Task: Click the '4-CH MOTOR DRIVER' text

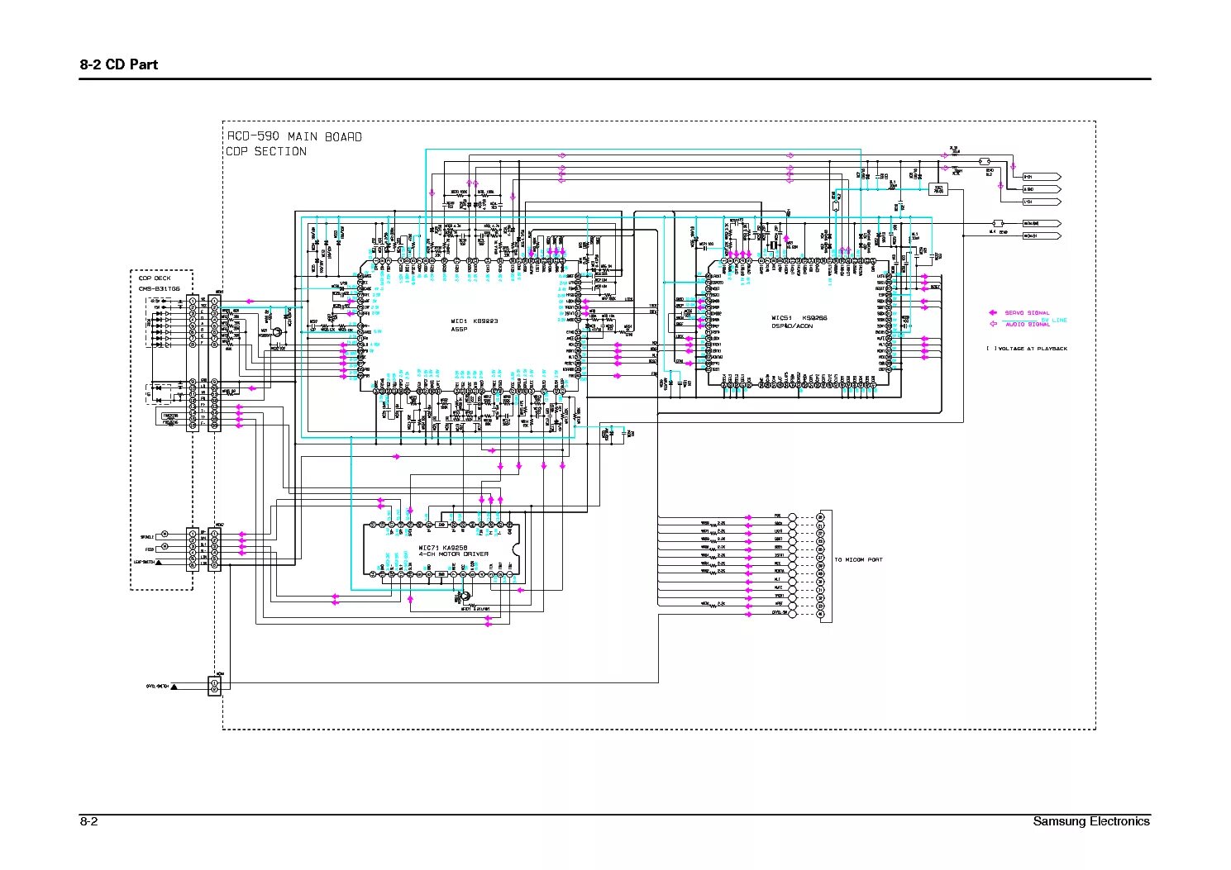Action: [453, 554]
